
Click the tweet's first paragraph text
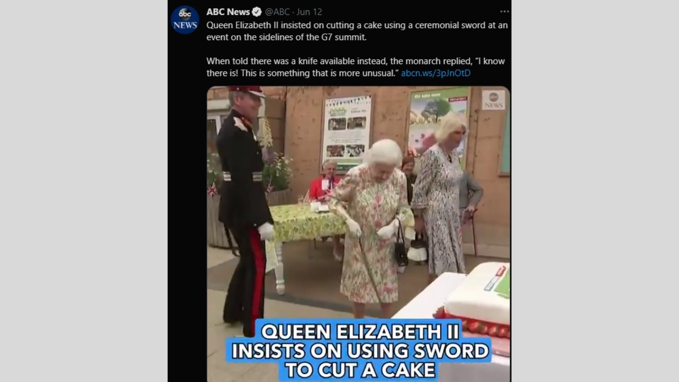tap(357, 31)
